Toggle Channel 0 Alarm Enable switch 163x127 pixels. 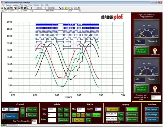[155, 51]
